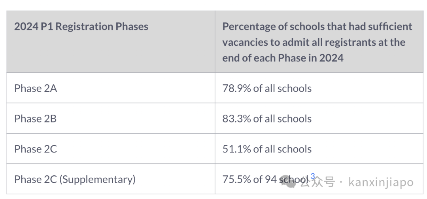The image size is (427, 199).
Task: Click the 公众号 watermark text
Action: pyautogui.click(x=318, y=182)
